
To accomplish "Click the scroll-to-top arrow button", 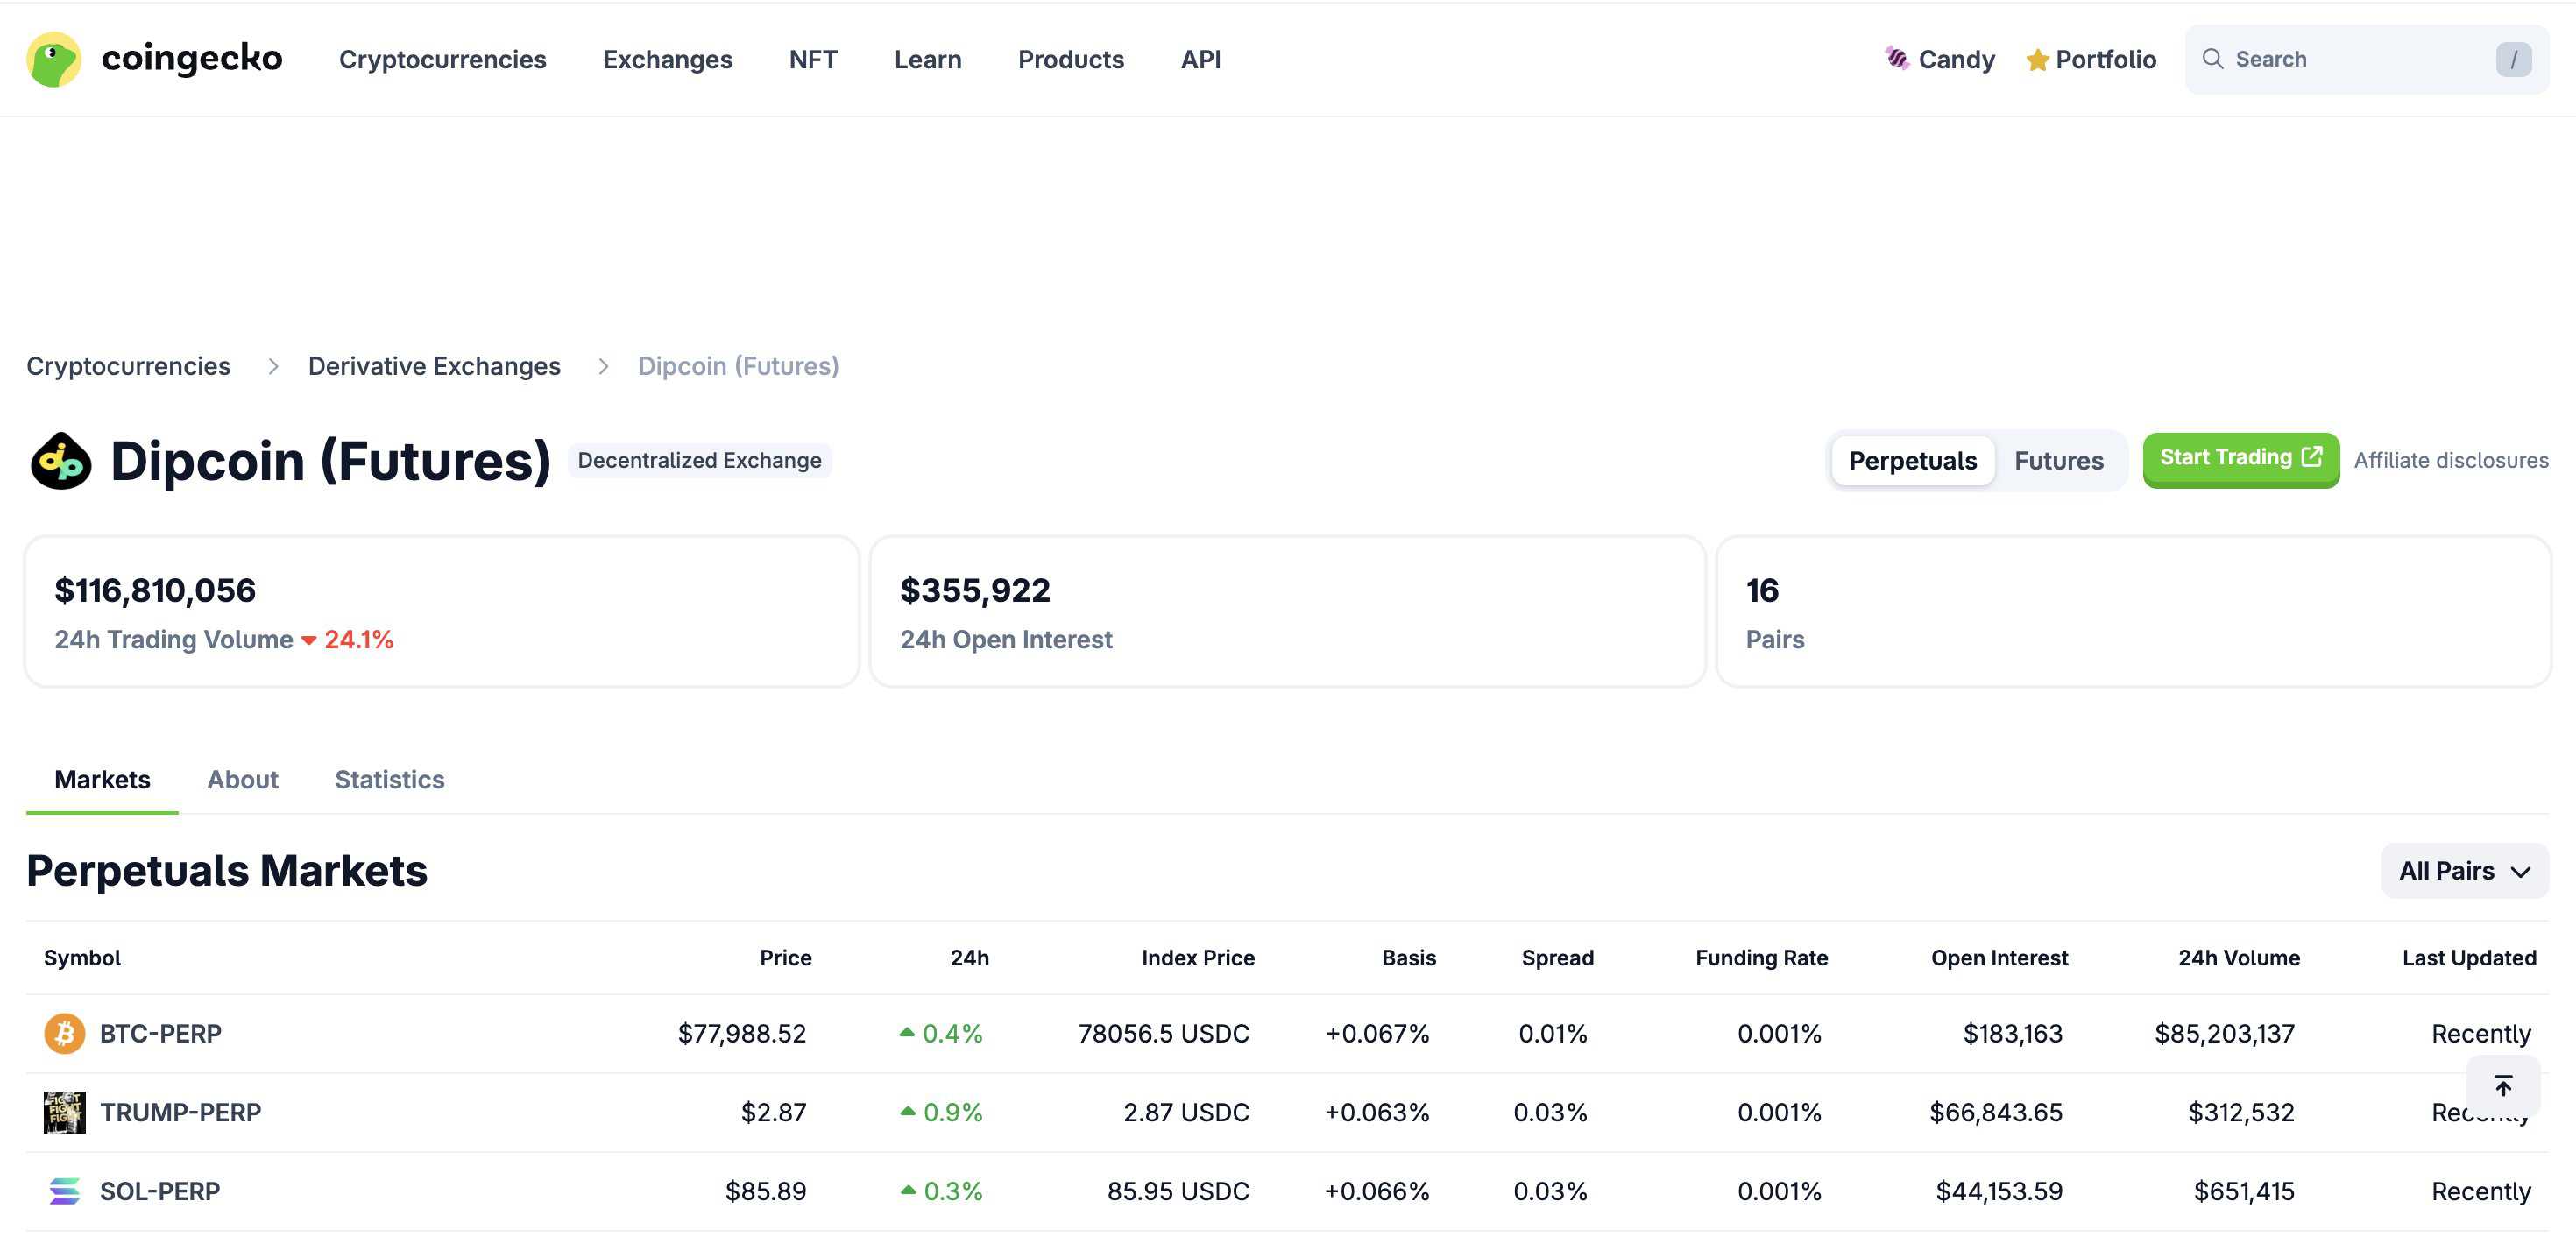I will 2503,1086.
